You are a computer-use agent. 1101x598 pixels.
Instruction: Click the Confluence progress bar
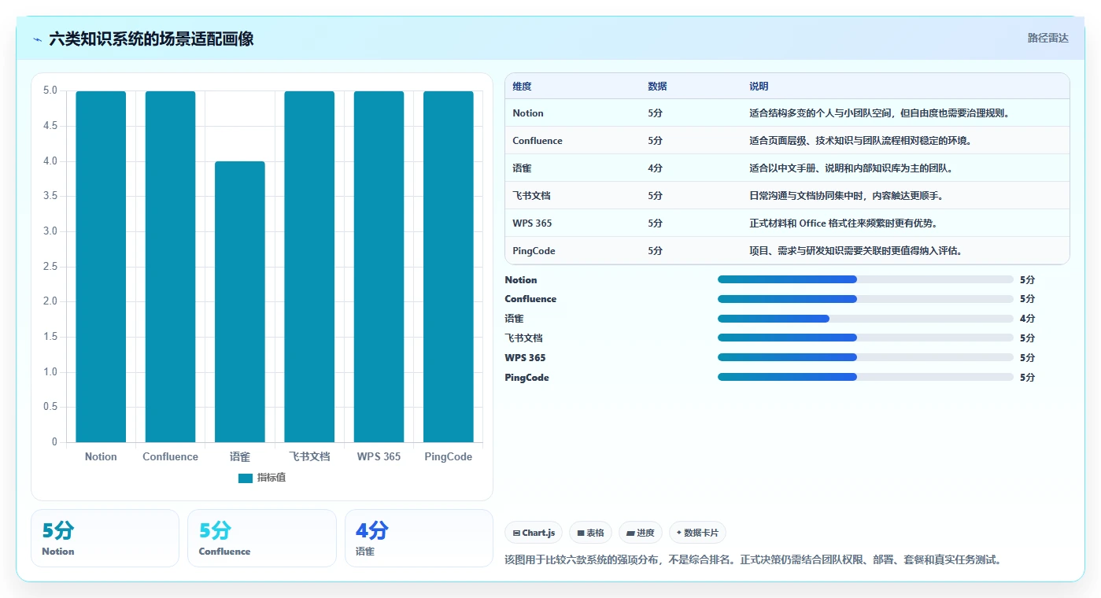866,299
